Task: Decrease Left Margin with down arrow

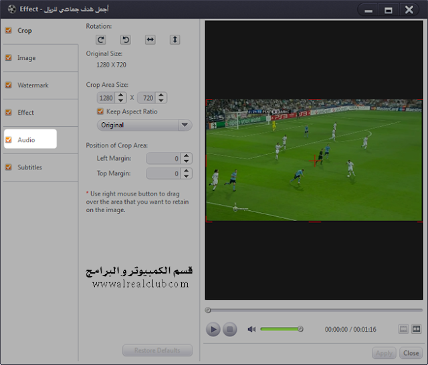Action: pyautogui.click(x=186, y=161)
